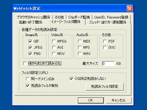Viewport: 147px width, 110px height.
Task: Go to UserID、Password登録 tab
Action: (111, 17)
